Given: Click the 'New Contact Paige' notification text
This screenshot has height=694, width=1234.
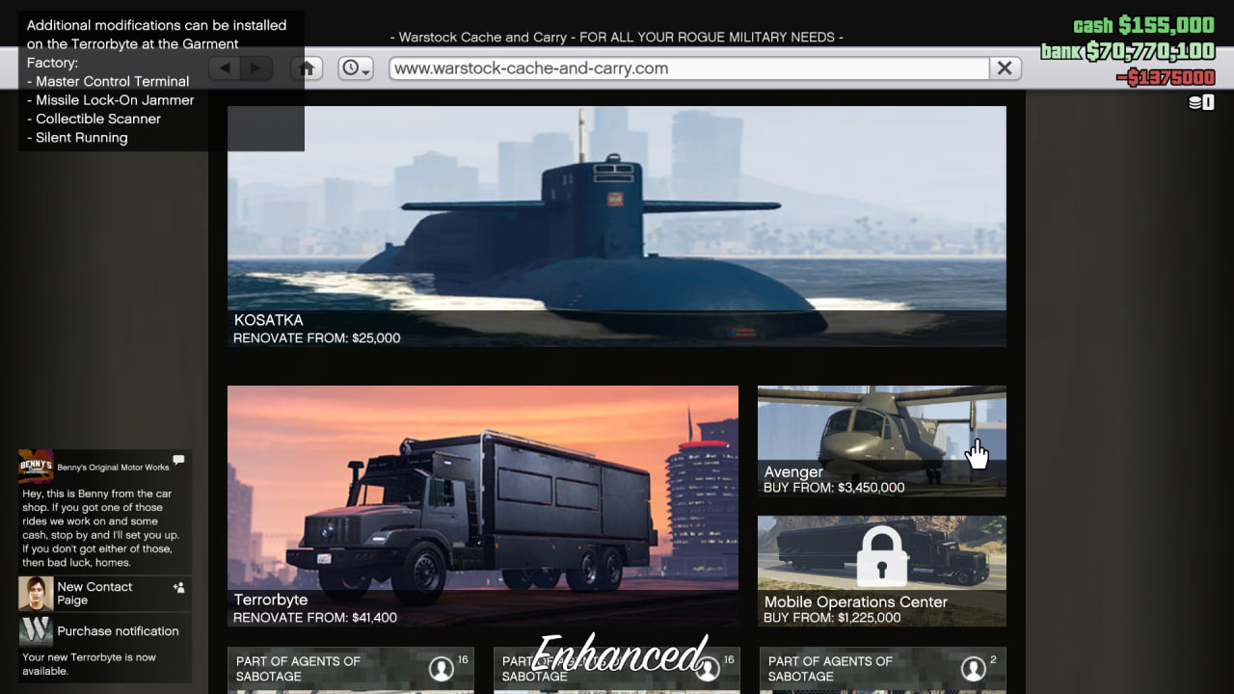Looking at the screenshot, I should 94,593.
